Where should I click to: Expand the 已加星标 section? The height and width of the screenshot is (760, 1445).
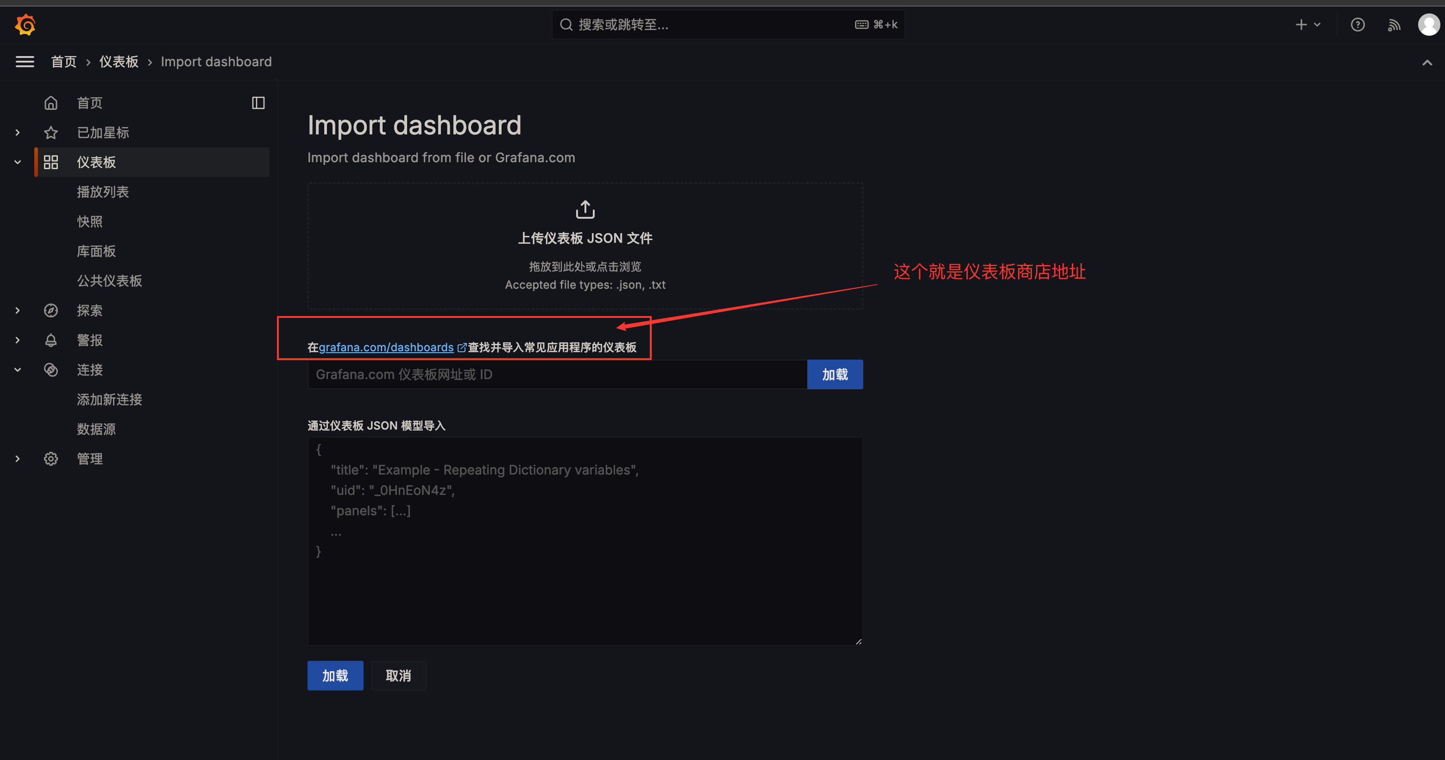click(x=18, y=133)
